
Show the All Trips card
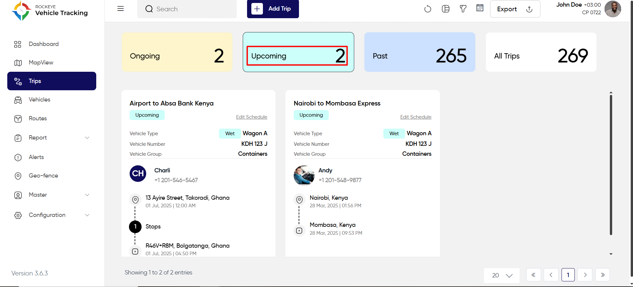[x=541, y=52]
